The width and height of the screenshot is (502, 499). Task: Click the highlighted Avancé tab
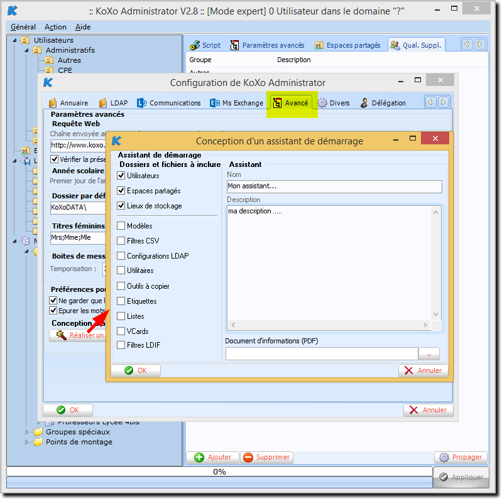click(x=292, y=103)
